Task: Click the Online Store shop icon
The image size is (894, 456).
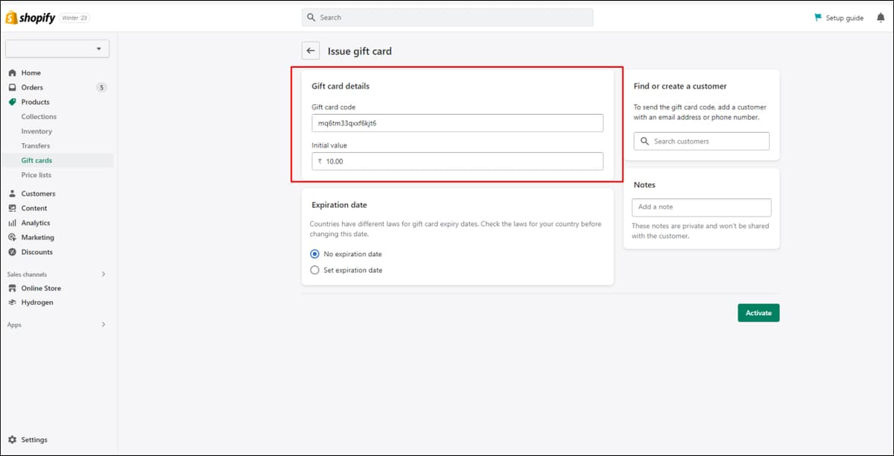Action: point(12,288)
